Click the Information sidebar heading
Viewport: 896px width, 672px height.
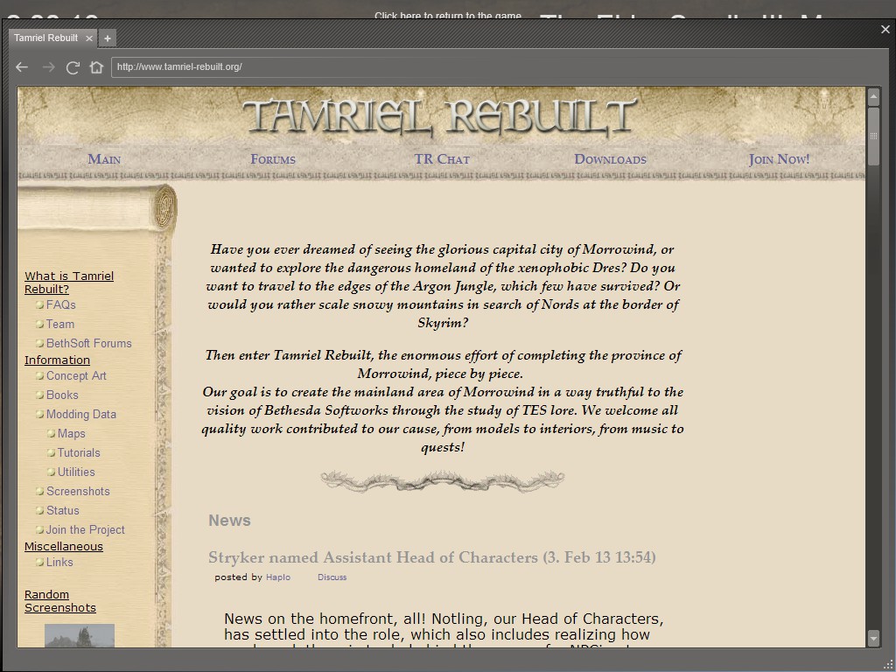pos(57,360)
